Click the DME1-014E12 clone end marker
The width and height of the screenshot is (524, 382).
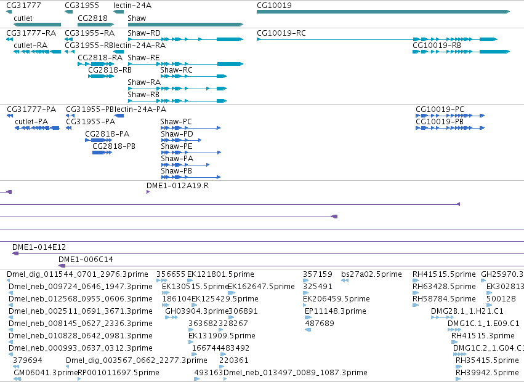pyautogui.click(x=15, y=254)
